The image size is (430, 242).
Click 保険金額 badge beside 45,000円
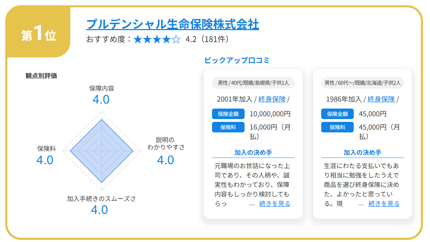(x=337, y=114)
